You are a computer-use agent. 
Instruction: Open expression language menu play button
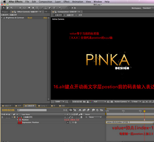click(x=76, y=122)
